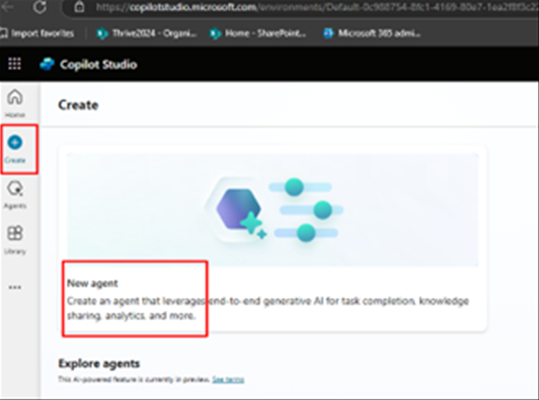Viewport: 539px width, 400px height.
Task: Go back with the browser back arrow
Action: click(x=7, y=6)
